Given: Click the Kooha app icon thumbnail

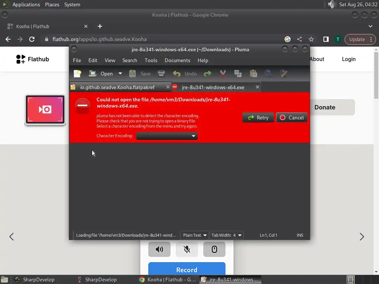Looking at the screenshot, I should point(45,110).
